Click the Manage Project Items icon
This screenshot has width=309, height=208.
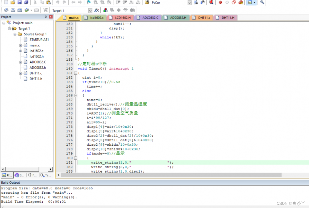point(106,10)
